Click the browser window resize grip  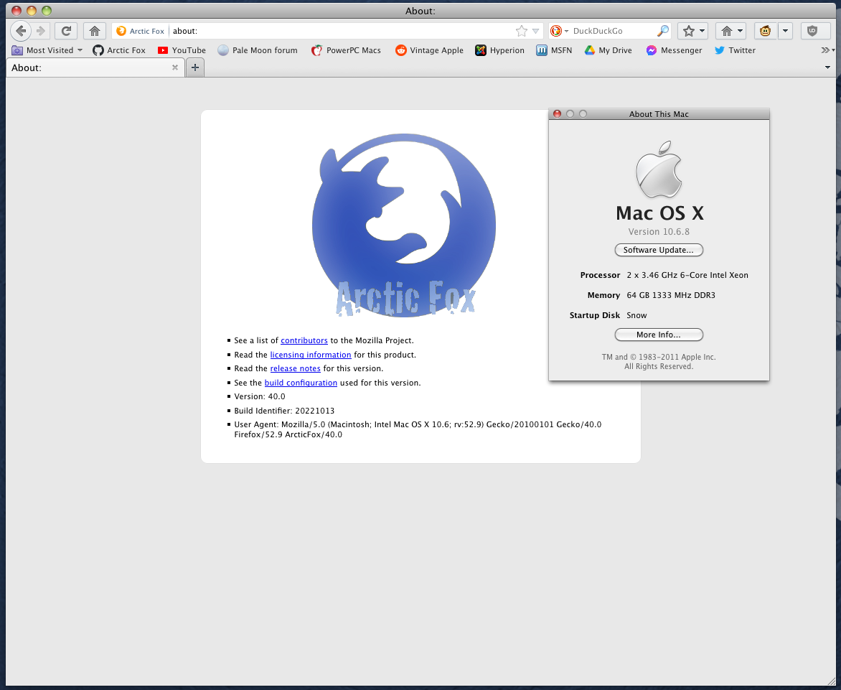(x=832, y=681)
